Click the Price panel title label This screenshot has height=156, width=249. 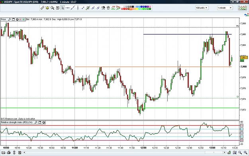click(x=3, y=20)
